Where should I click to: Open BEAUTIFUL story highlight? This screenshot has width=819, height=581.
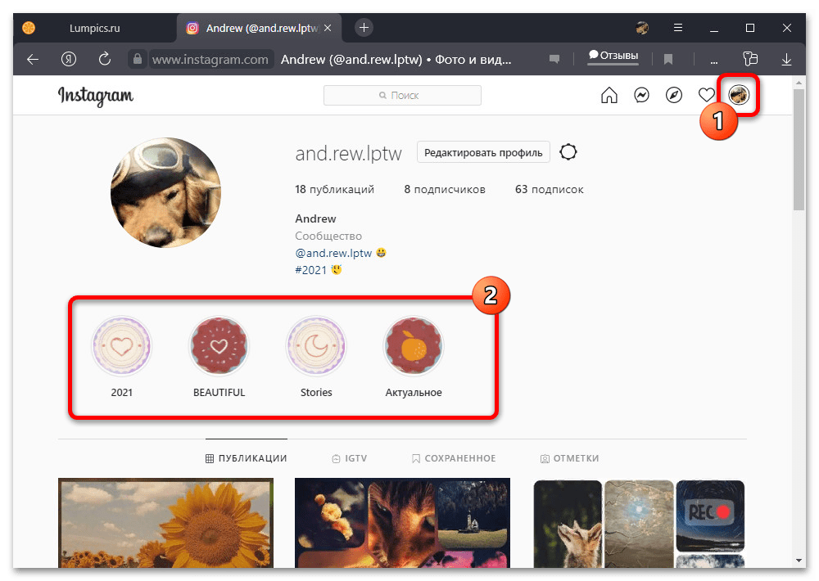(x=219, y=347)
